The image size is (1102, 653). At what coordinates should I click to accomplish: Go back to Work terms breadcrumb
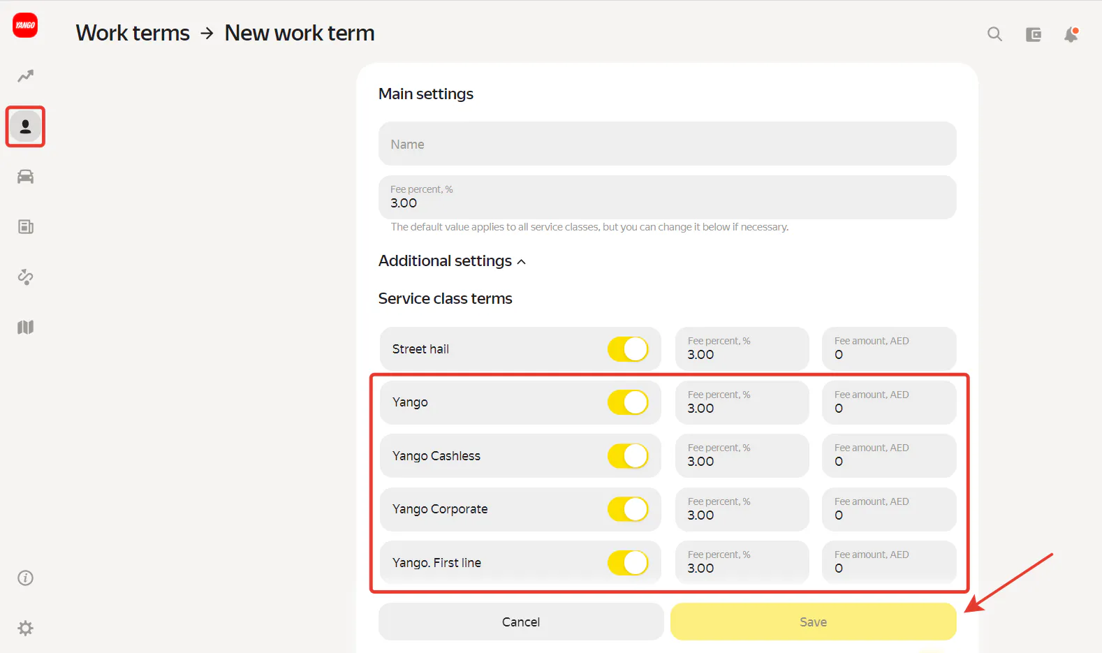click(x=133, y=33)
